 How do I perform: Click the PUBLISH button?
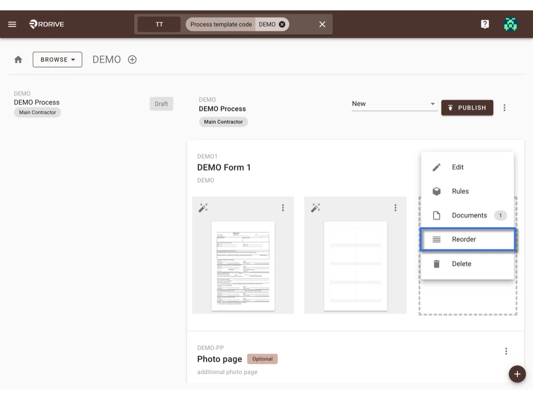click(467, 108)
